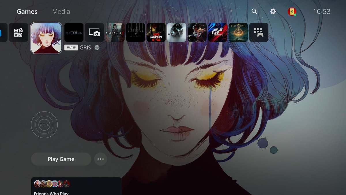Select the Shinobi game tile
The image size is (346, 195).
(x=156, y=32)
